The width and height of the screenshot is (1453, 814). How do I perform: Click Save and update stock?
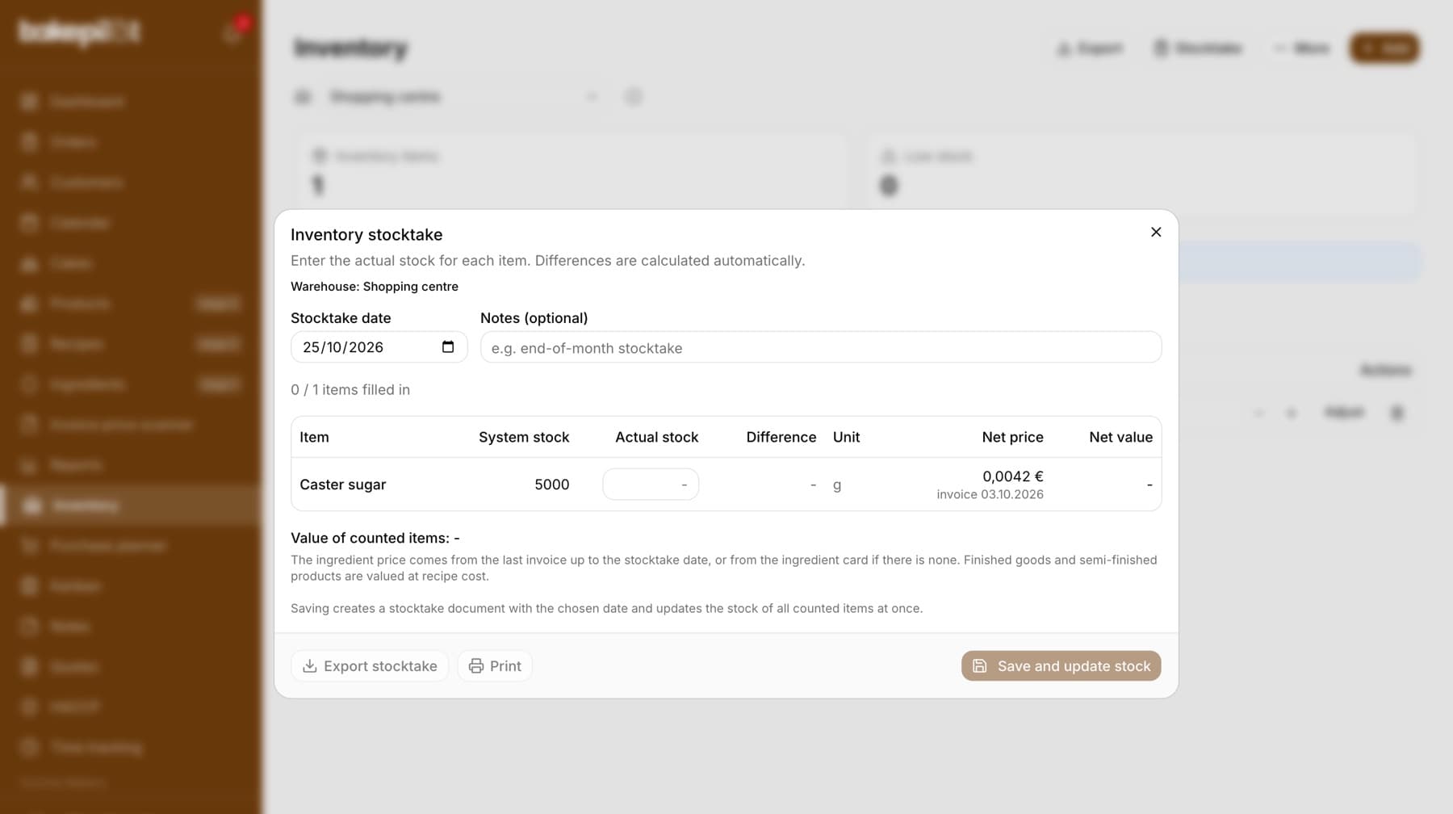click(1061, 666)
